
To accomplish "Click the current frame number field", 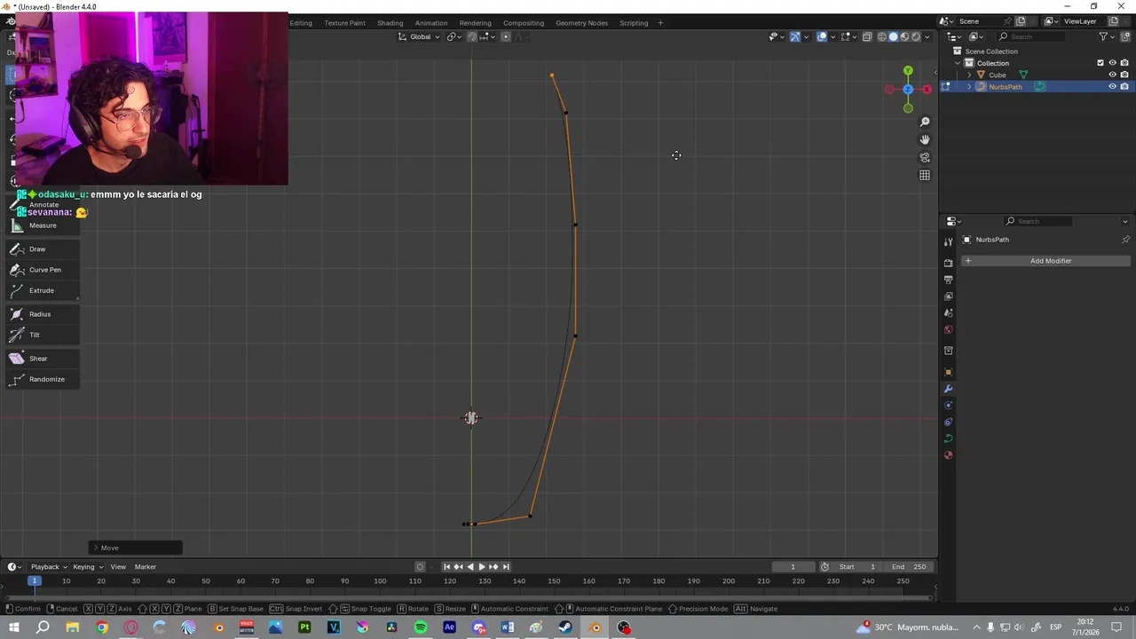I will (x=793, y=567).
